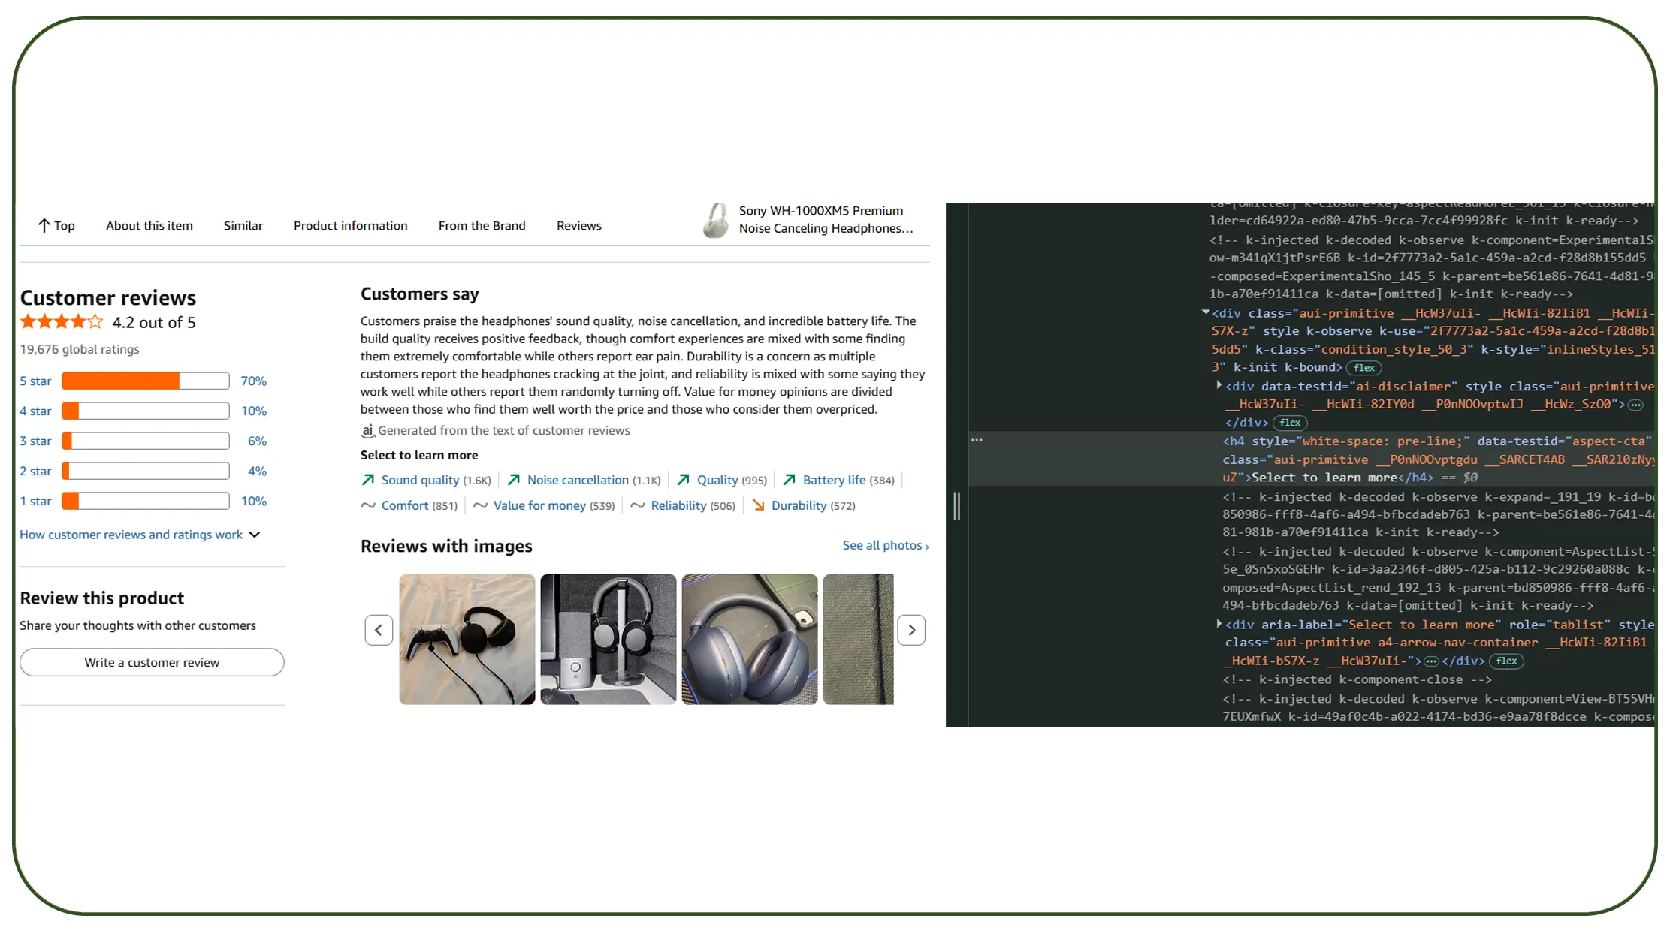This screenshot has height=931, width=1670.
Task: Click 'Generated from the text of customer reviews'
Action: click(x=504, y=430)
